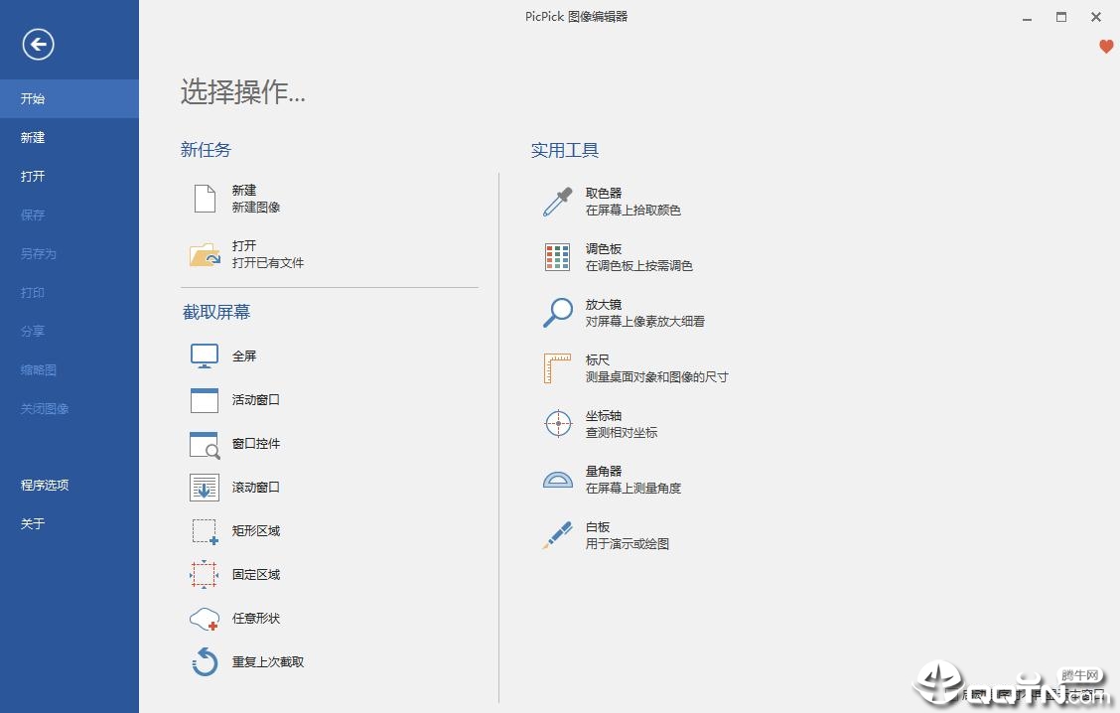Select the color picker eyedropper icon

click(x=557, y=202)
